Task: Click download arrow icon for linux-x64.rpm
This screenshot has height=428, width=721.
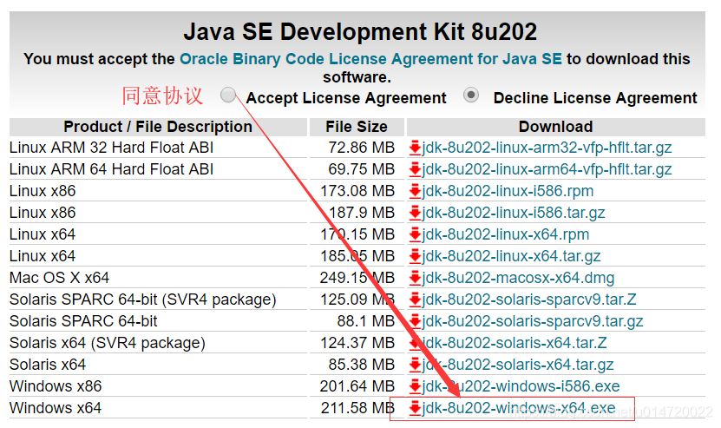Action: point(416,234)
